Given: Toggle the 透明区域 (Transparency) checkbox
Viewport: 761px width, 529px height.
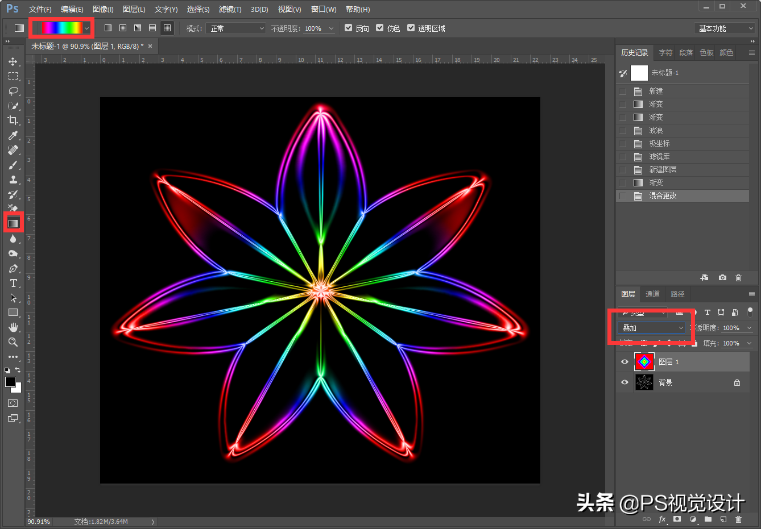Looking at the screenshot, I should click(x=411, y=27).
